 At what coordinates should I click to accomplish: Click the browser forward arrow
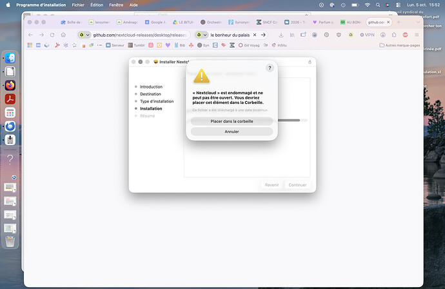point(41,35)
